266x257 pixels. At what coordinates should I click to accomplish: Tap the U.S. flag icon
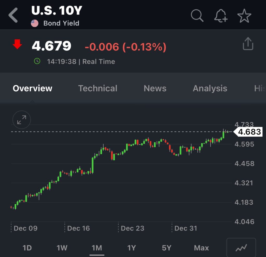(35, 23)
